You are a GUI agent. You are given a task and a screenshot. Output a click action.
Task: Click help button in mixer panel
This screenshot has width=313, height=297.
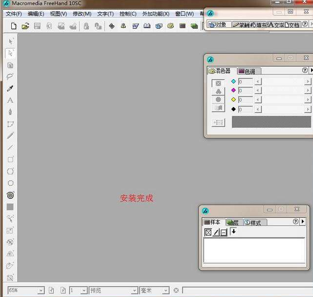pyautogui.click(x=305, y=70)
